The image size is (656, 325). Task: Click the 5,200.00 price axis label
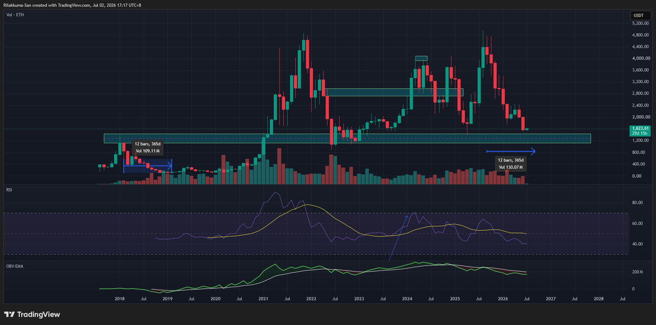point(640,24)
